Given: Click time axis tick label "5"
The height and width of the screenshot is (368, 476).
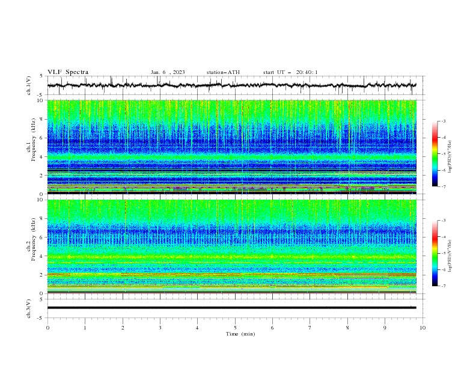Looking at the screenshot, I should coord(235,328).
